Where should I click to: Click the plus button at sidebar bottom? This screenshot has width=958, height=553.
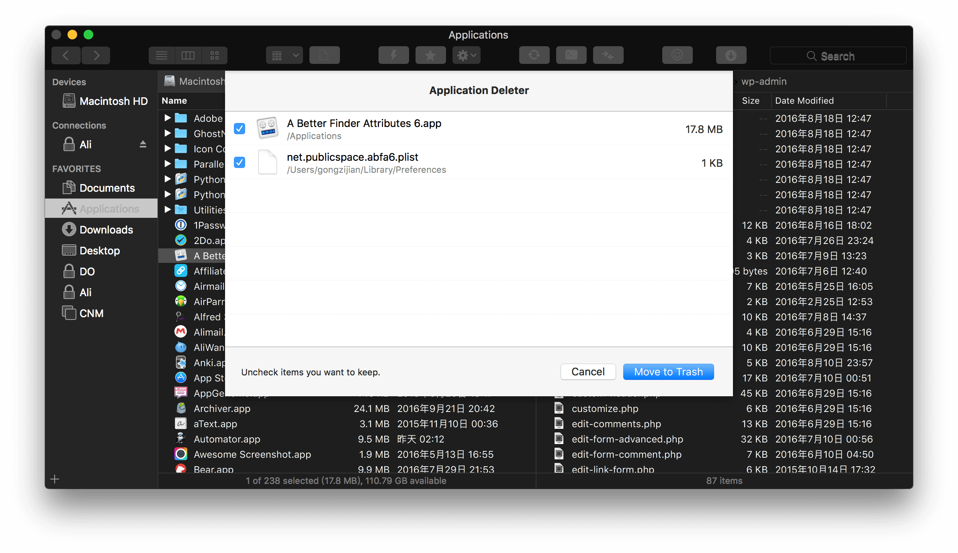(x=55, y=479)
